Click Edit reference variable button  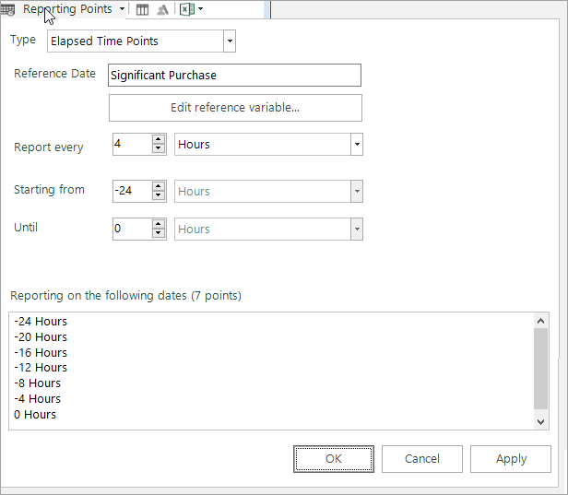235,108
